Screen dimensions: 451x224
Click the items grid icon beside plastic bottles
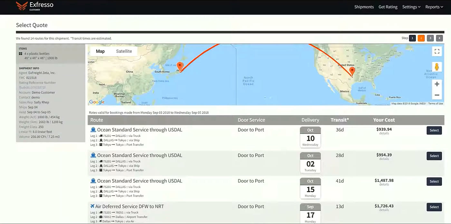pos(21,54)
